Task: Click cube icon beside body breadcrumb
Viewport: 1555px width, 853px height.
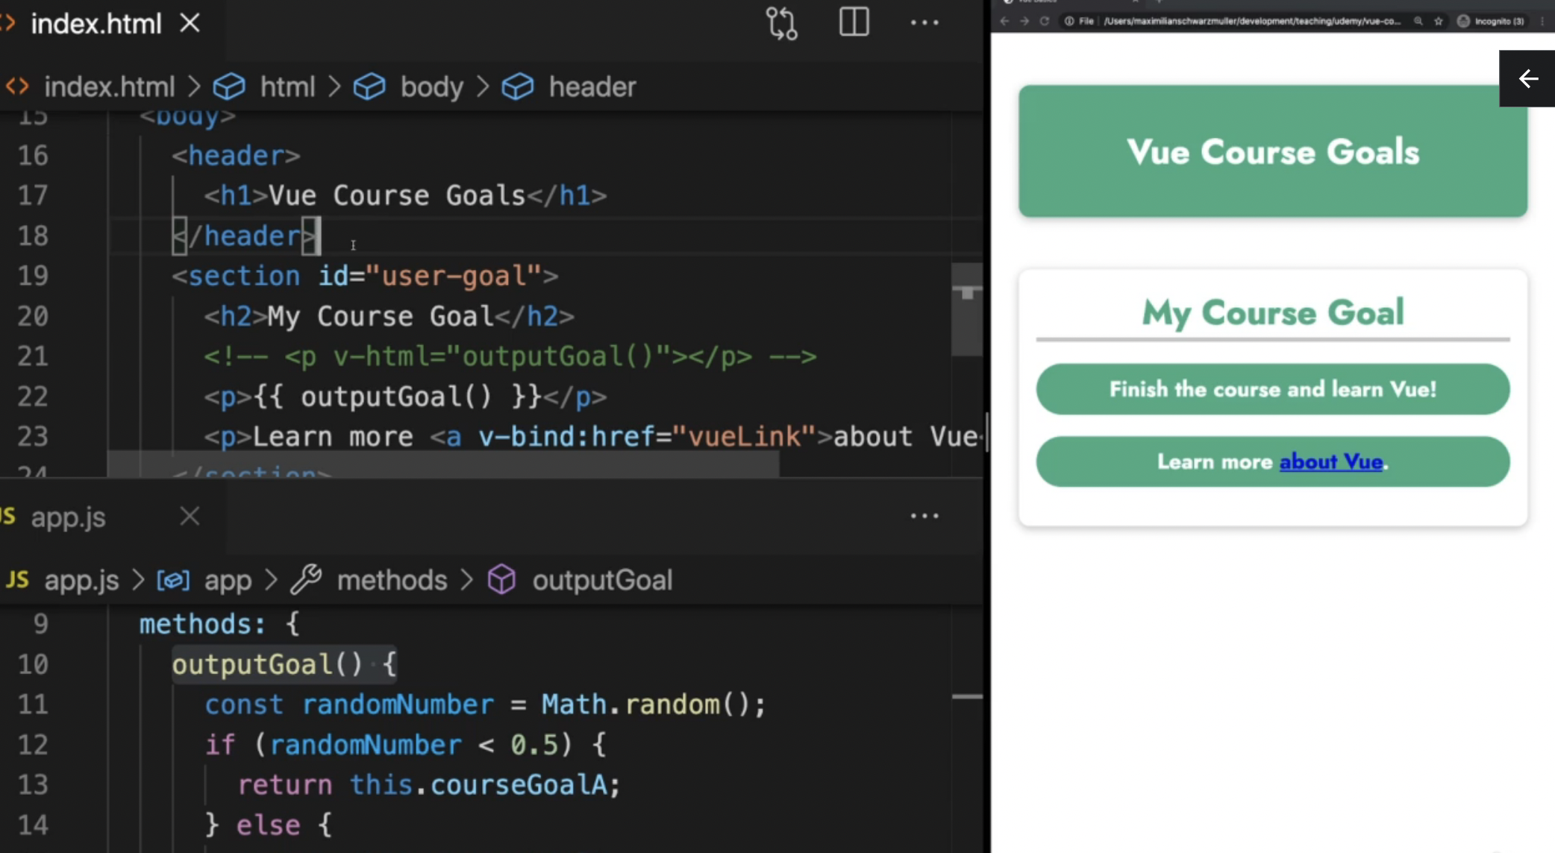Action: (369, 86)
